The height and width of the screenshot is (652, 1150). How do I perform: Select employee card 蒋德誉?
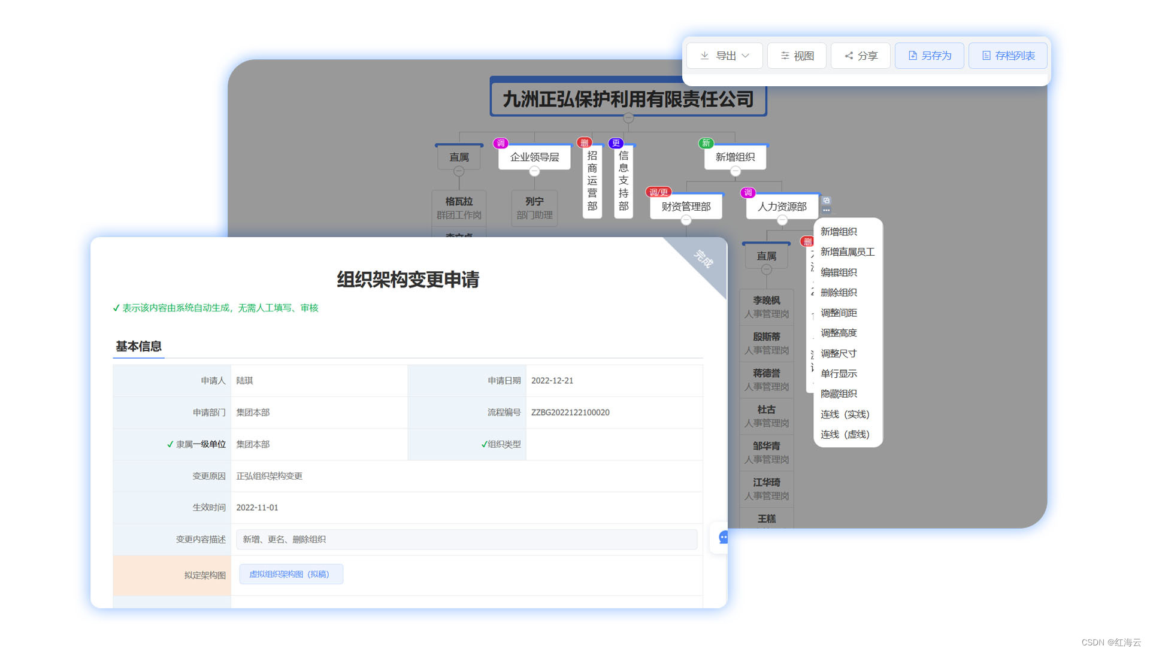[x=766, y=380]
